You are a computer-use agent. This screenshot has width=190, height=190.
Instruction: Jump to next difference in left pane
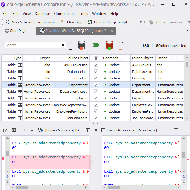pyautogui.click(x=7, y=182)
